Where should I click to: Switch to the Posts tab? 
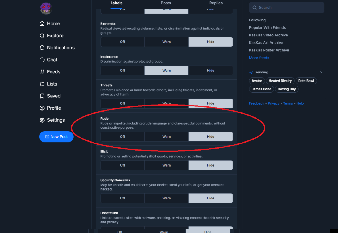coord(166,3)
